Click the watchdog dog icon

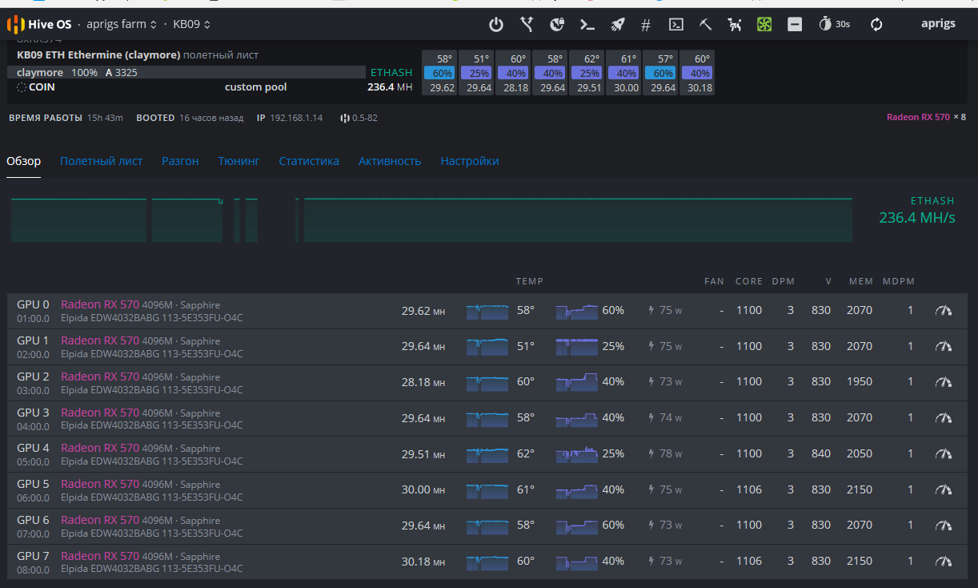[x=734, y=24]
